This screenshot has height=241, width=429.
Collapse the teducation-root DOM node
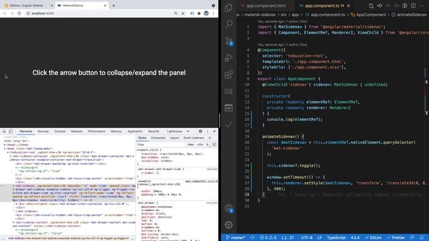tap(8, 153)
